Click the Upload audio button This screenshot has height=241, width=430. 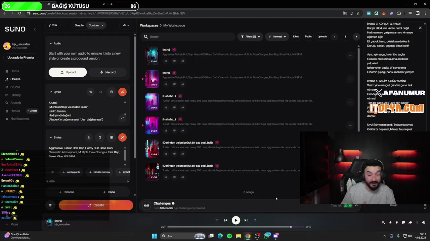click(68, 72)
